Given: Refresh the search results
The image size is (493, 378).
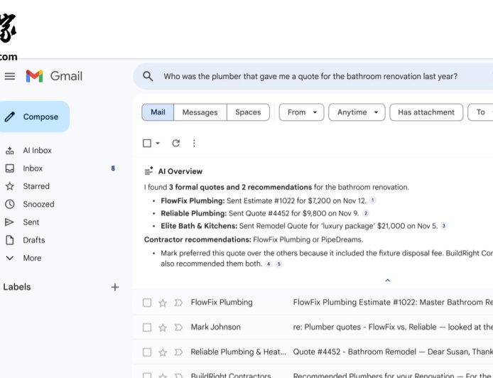Looking at the screenshot, I should pos(175,144).
